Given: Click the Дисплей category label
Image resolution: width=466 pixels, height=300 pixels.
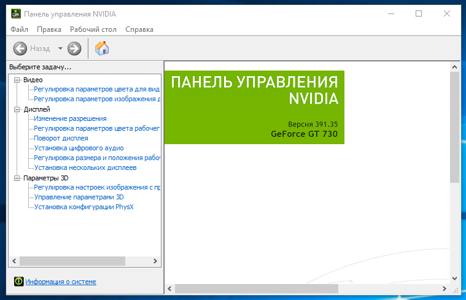Looking at the screenshot, I should point(37,109).
